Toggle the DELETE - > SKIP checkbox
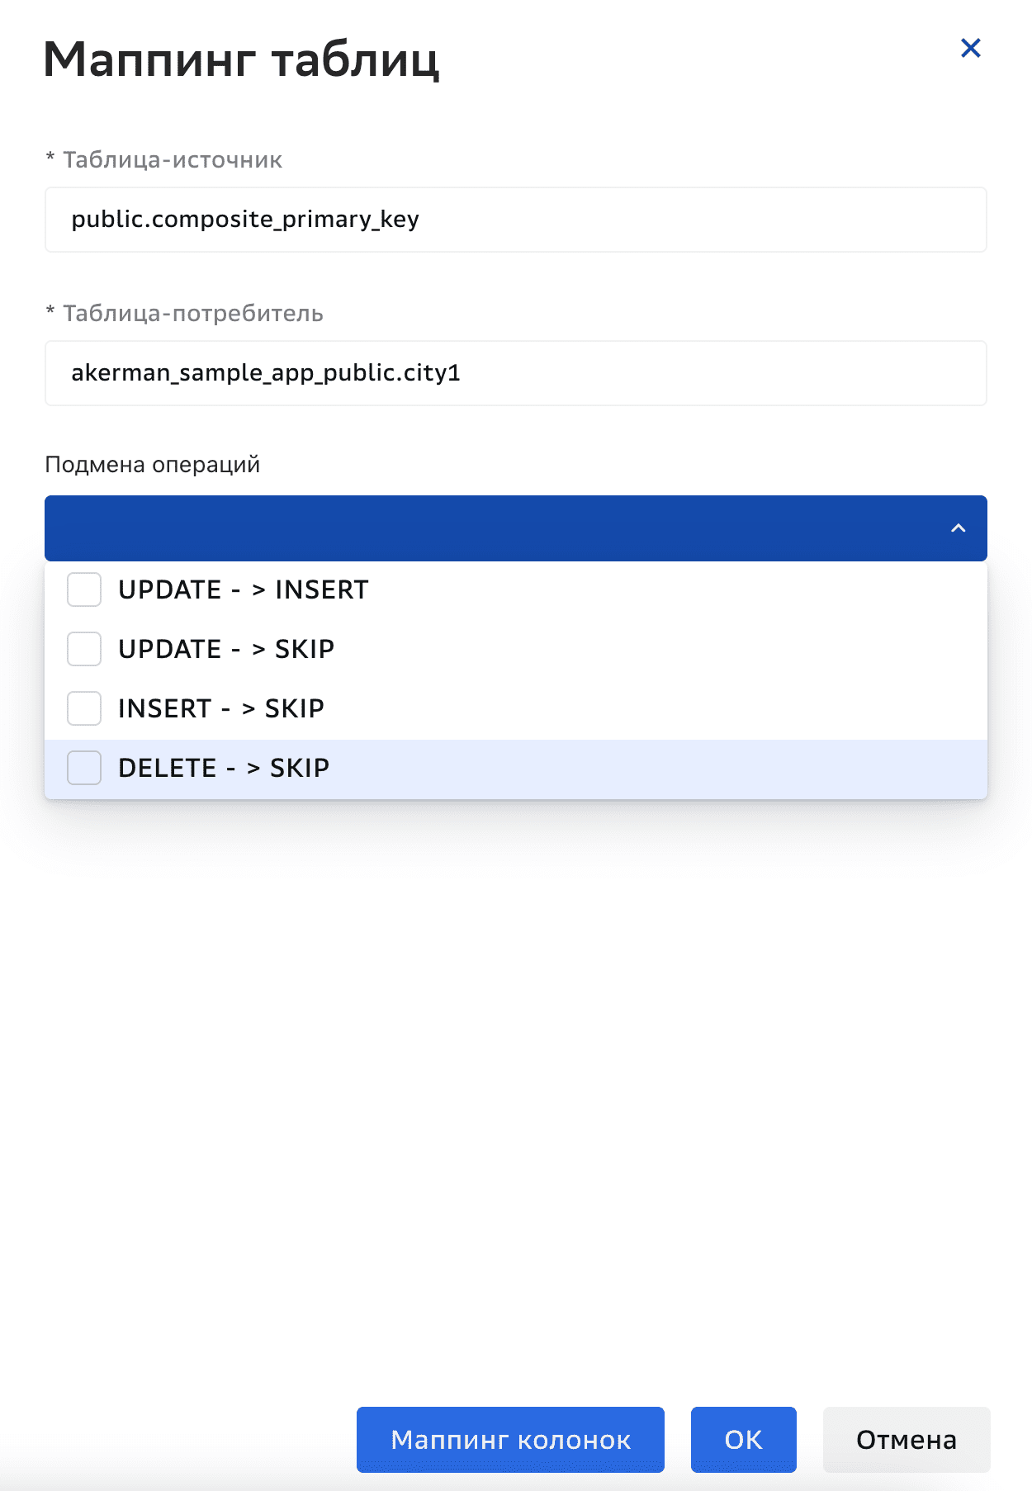 tap(84, 768)
